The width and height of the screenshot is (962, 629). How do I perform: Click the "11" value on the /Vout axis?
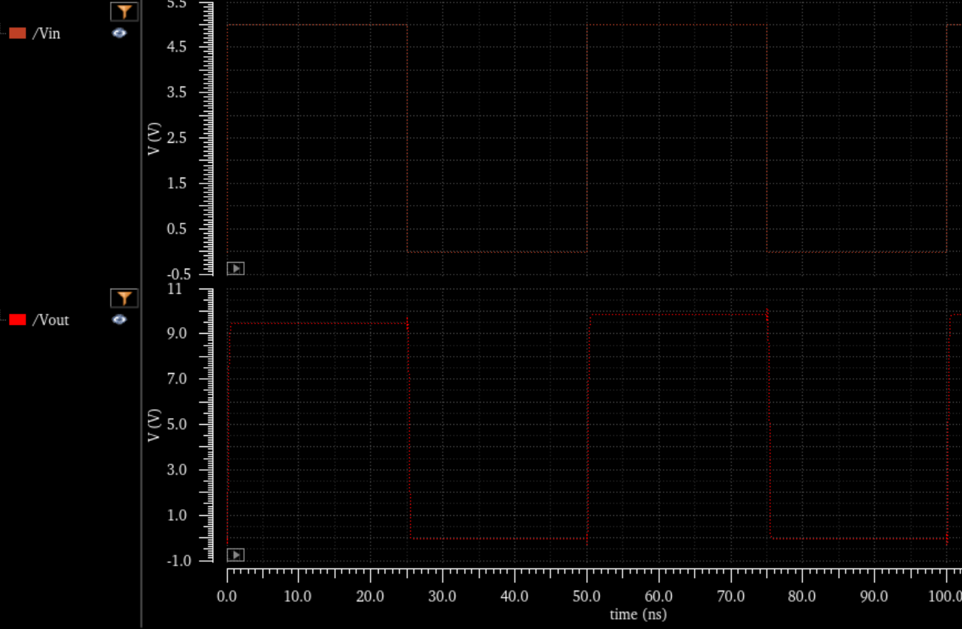(x=175, y=289)
